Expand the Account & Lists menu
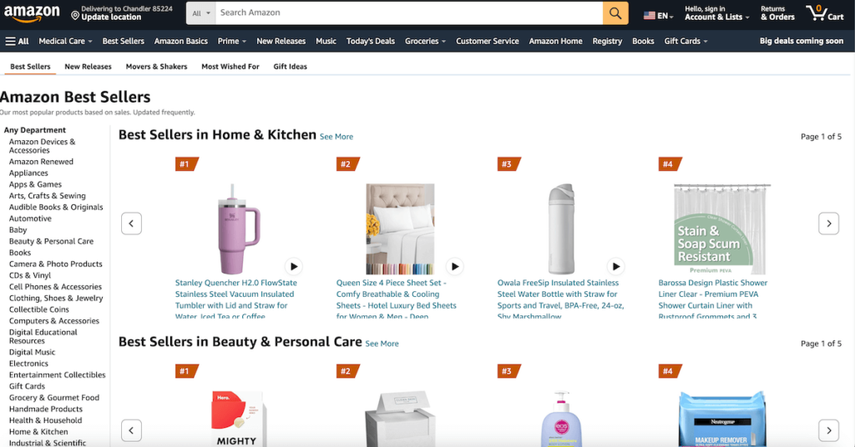 pos(716,13)
